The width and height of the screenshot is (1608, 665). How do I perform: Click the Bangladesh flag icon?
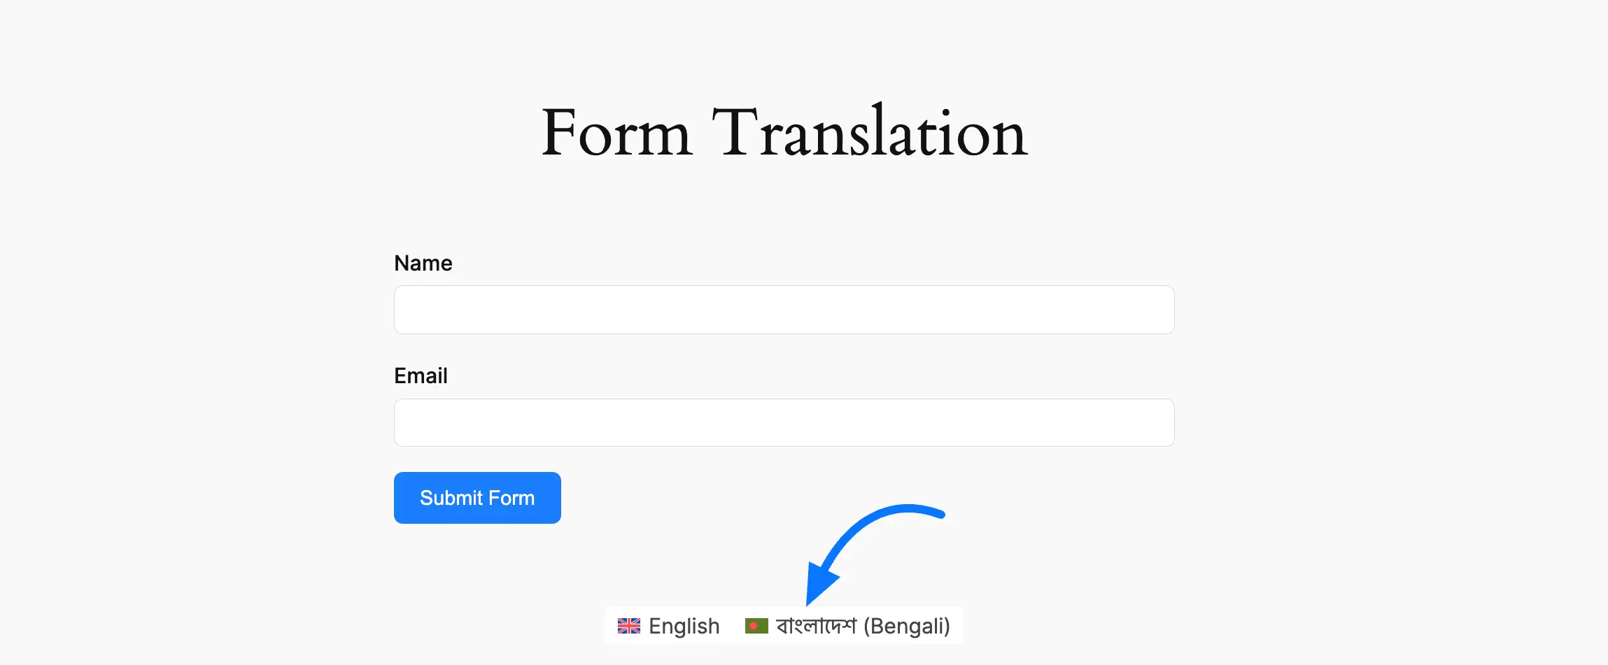click(756, 626)
